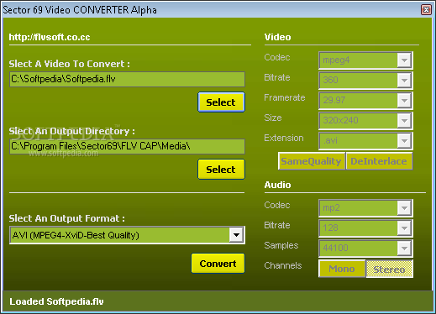436x314 pixels.
Task: Click the 'Loaded Softpedia.flv' status text
Action: point(56,301)
